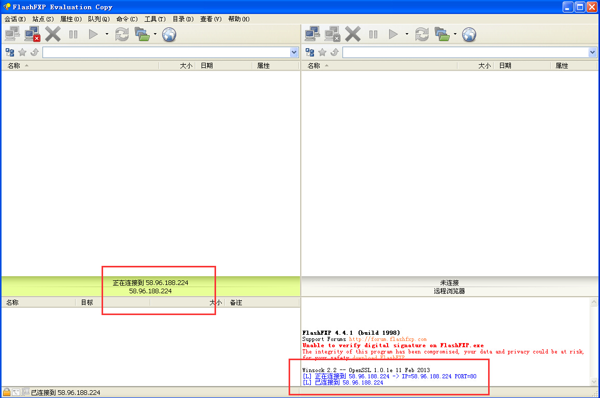The width and height of the screenshot is (600, 398).
Task: Click the right pane refresh icon
Action: tap(422, 34)
